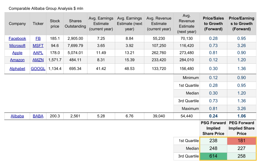The height and width of the screenshot is (164, 260).
Task: Open the Facebook company link
Action: [x=17, y=38]
